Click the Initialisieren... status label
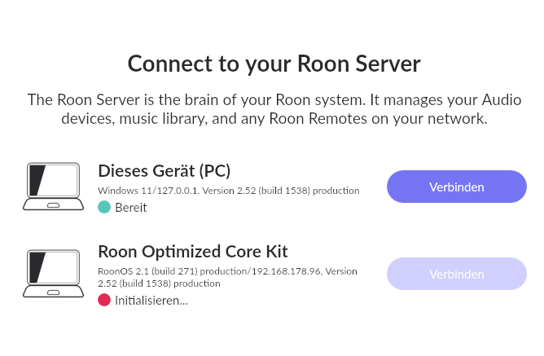 (151, 300)
